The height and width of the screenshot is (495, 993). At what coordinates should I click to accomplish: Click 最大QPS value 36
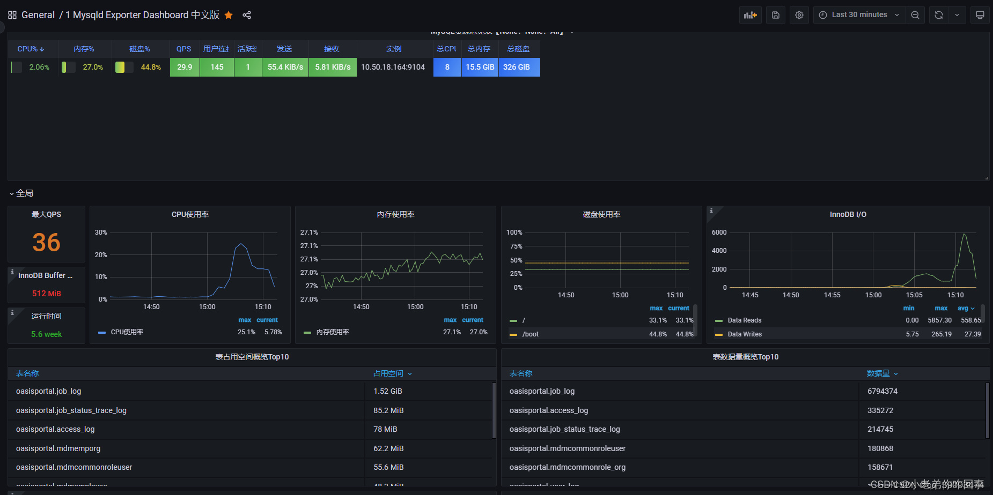tap(47, 242)
